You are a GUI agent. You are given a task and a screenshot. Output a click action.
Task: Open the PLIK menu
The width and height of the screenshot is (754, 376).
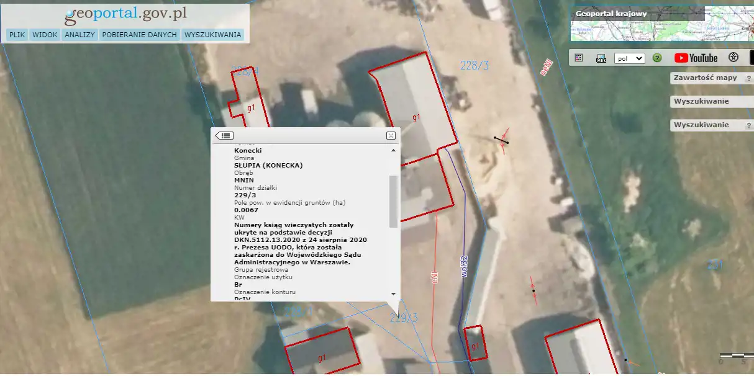[17, 35]
